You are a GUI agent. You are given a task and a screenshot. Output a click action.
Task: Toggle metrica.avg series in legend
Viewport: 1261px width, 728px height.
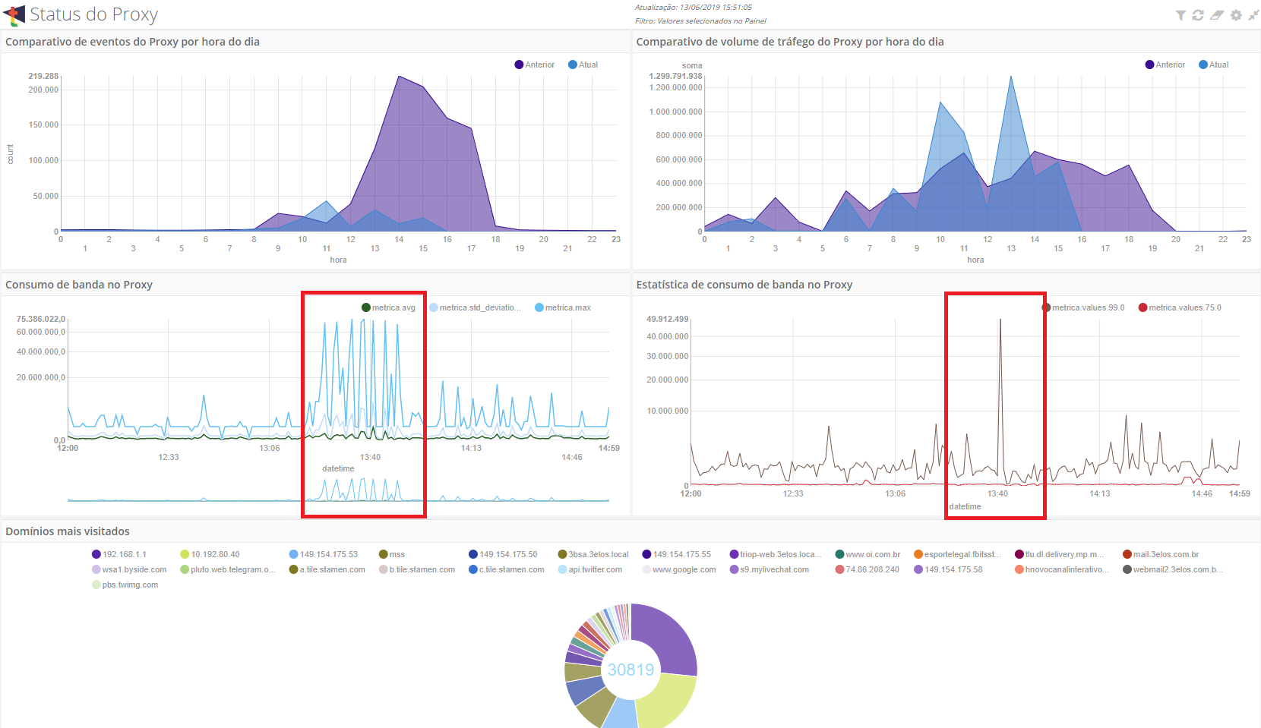(388, 307)
